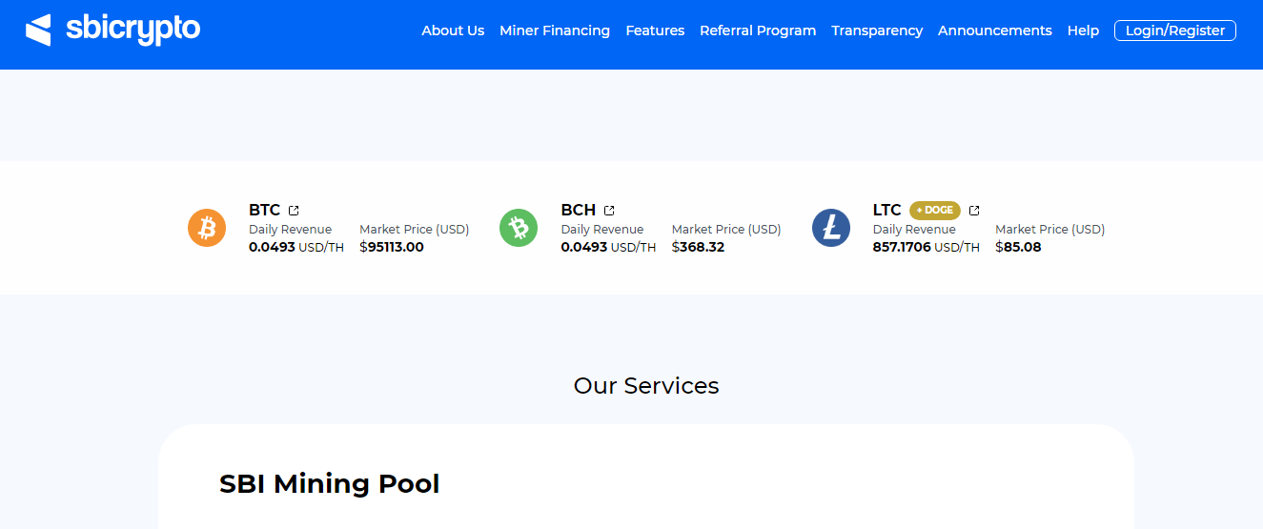Click LTC daily revenue 857.1706 USD/TH
The height and width of the screenshot is (529, 1263).
(x=927, y=247)
